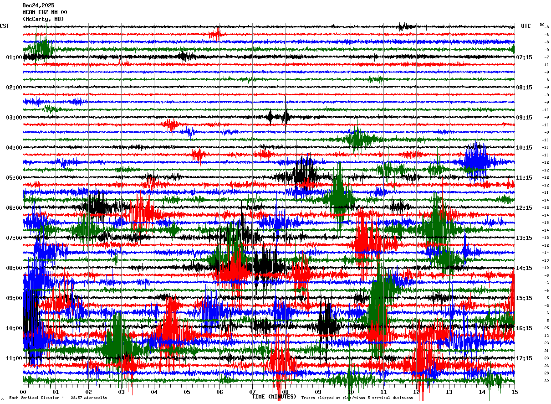Click the 11:15 UTC time label

point(524,178)
